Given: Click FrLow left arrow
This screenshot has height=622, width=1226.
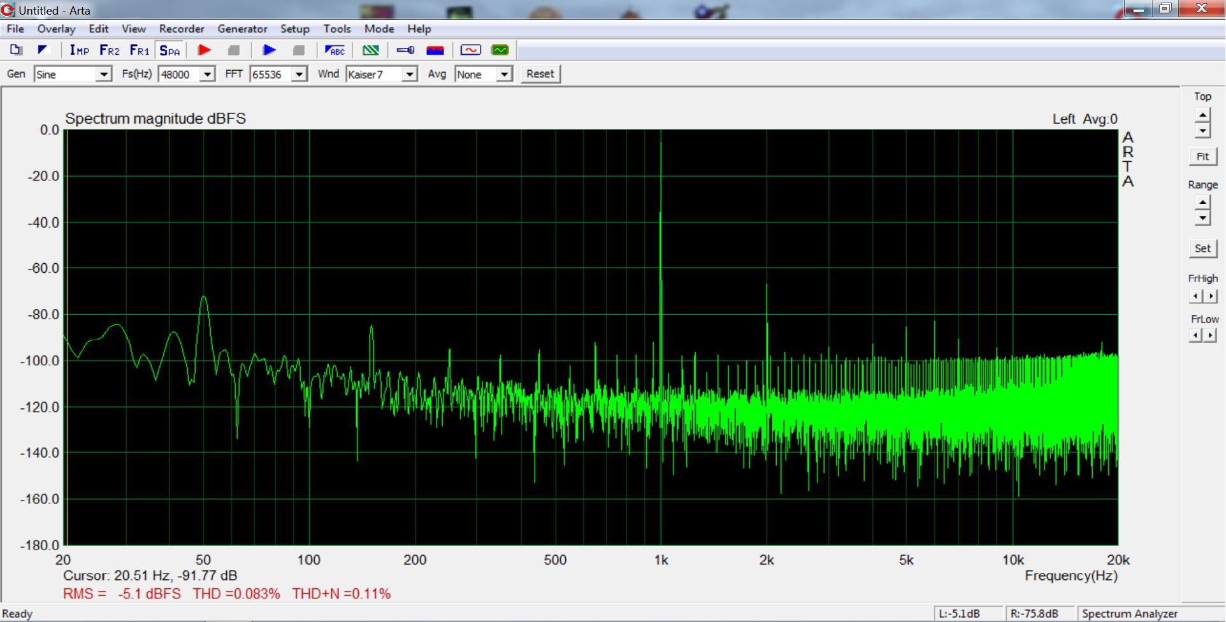Looking at the screenshot, I should tap(1196, 335).
